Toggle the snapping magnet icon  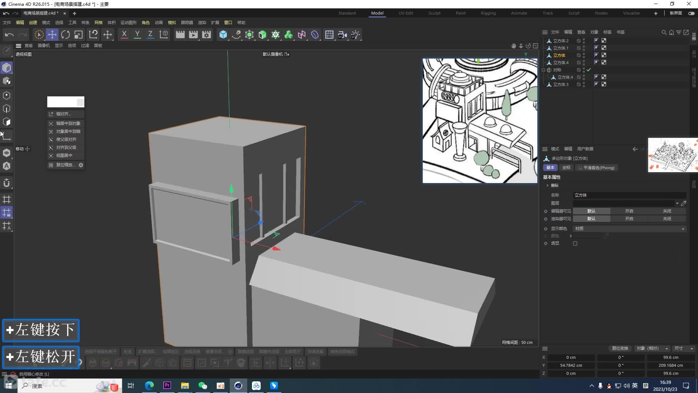(7, 183)
